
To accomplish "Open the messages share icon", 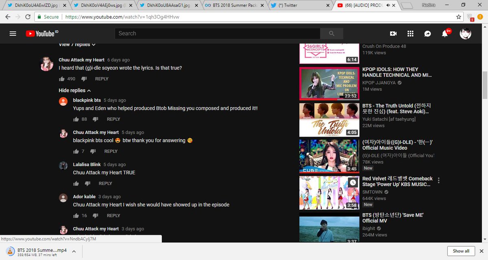I will [427, 34].
